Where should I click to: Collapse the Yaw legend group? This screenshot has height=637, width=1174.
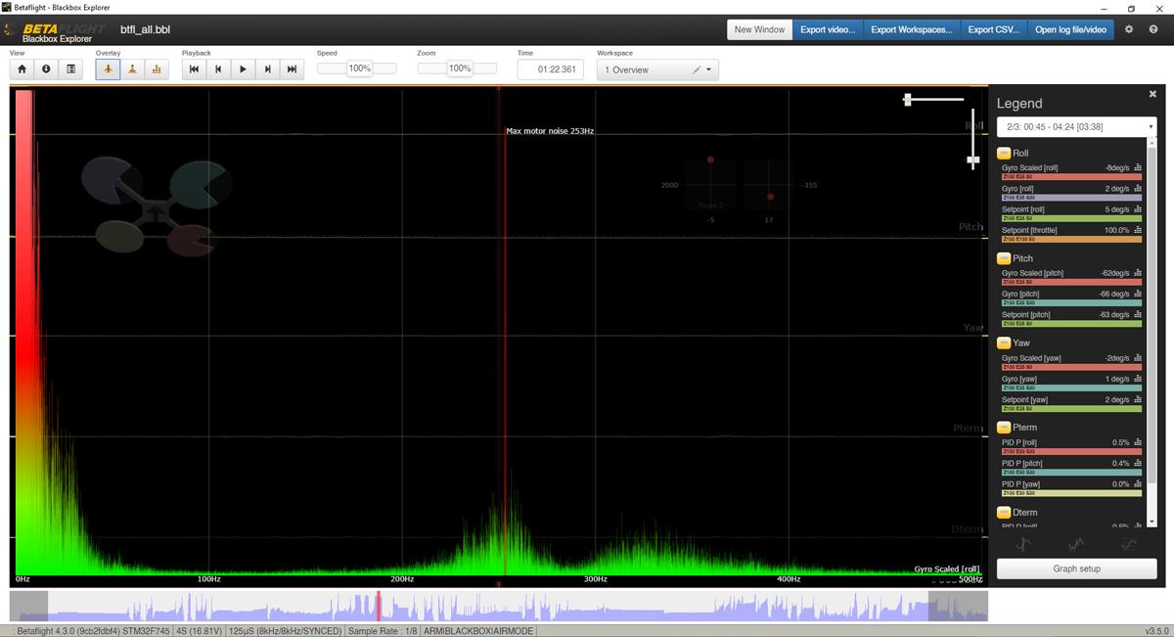(x=1004, y=342)
